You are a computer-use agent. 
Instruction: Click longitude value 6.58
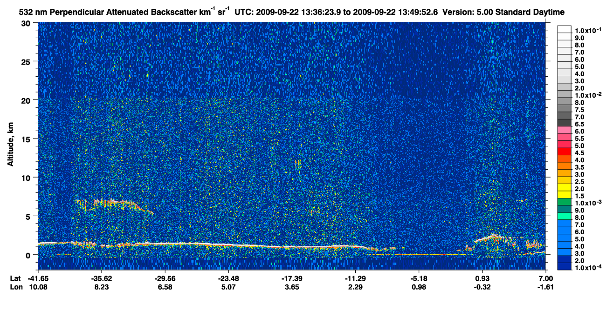pos(165,287)
